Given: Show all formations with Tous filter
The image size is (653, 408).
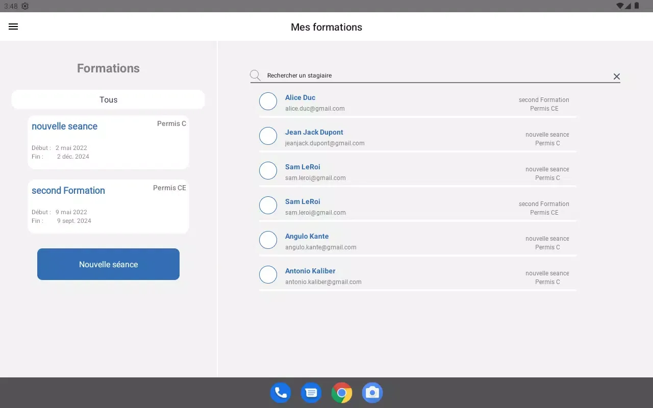Looking at the screenshot, I should pyautogui.click(x=108, y=99).
